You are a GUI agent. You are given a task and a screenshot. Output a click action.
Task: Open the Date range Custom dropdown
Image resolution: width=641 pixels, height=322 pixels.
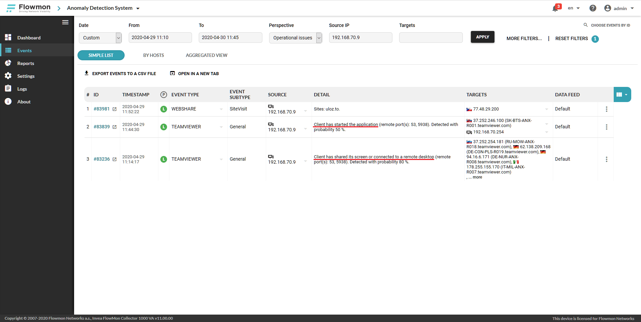[100, 38]
